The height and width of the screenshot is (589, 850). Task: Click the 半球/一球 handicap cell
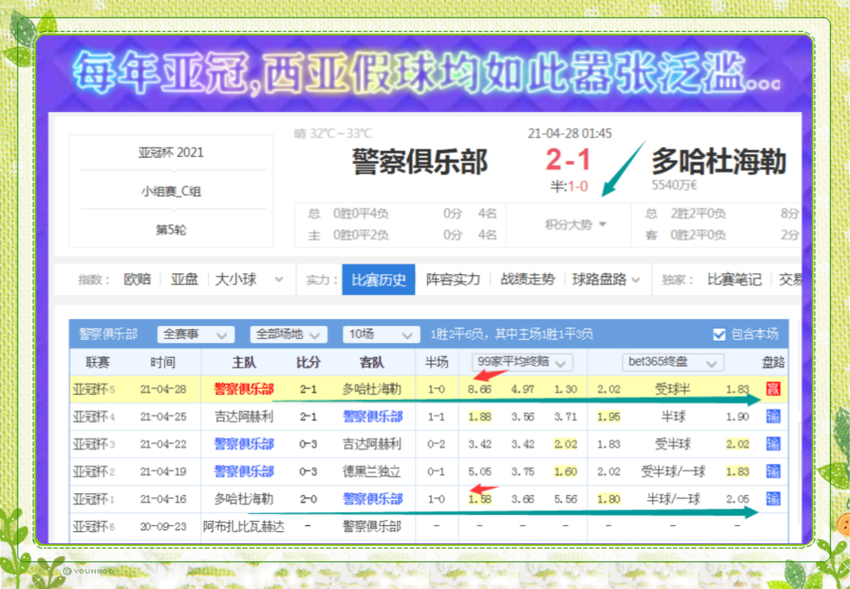[673, 499]
